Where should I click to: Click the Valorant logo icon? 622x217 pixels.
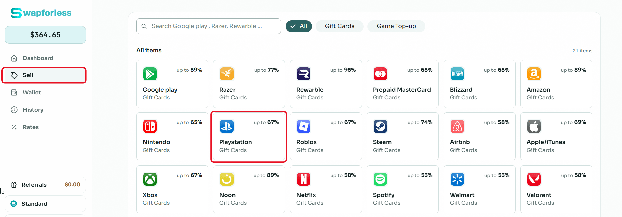point(534,179)
